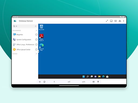Toggle the circle next to Office Upload Center
138x103 pixels.
click(x=36, y=50)
